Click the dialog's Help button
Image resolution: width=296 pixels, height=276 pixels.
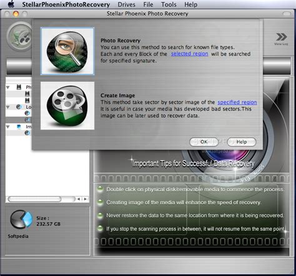(x=242, y=142)
